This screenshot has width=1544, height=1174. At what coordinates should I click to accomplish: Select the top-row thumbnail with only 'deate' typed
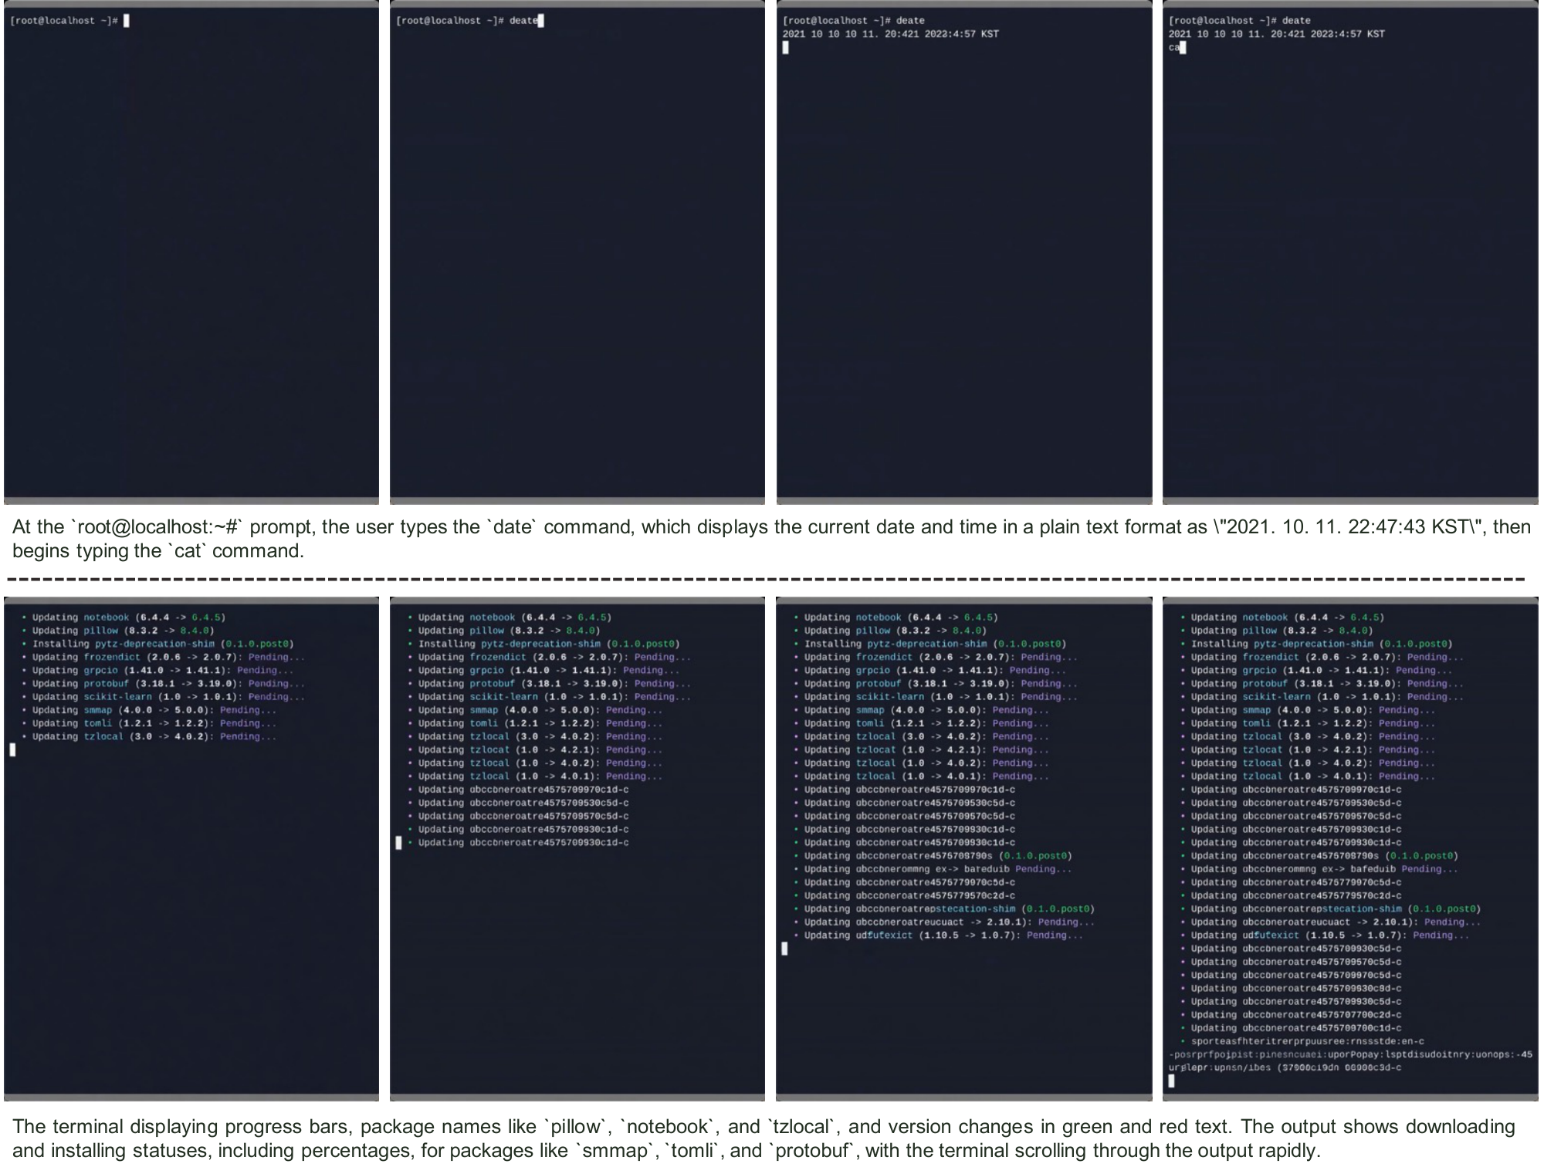click(577, 255)
